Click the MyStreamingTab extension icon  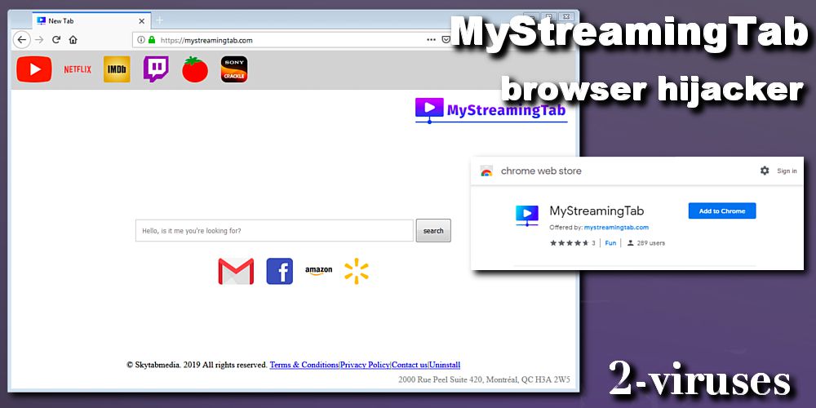(526, 215)
